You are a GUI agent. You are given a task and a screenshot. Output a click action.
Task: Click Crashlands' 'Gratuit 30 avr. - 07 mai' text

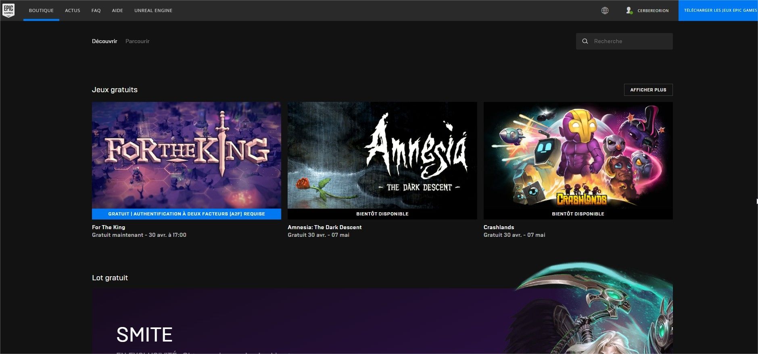[514, 235]
